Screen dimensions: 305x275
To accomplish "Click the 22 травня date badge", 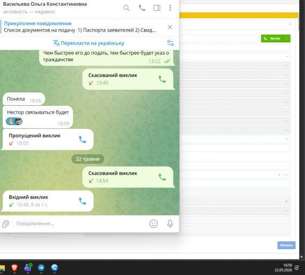I will pyautogui.click(x=87, y=159).
